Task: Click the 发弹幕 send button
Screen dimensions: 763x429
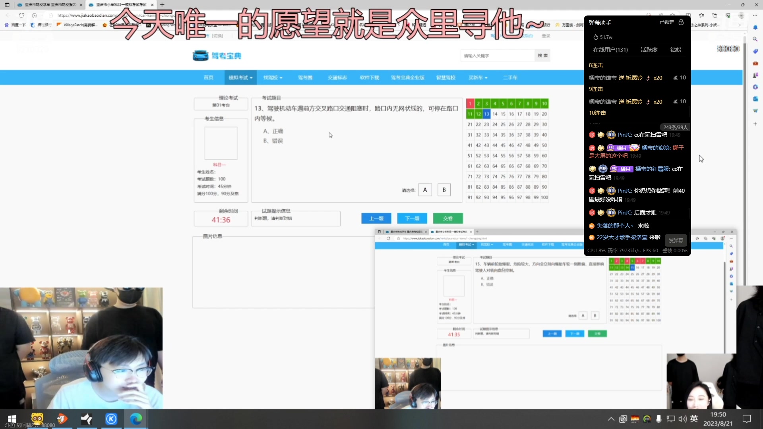Action: (676, 240)
